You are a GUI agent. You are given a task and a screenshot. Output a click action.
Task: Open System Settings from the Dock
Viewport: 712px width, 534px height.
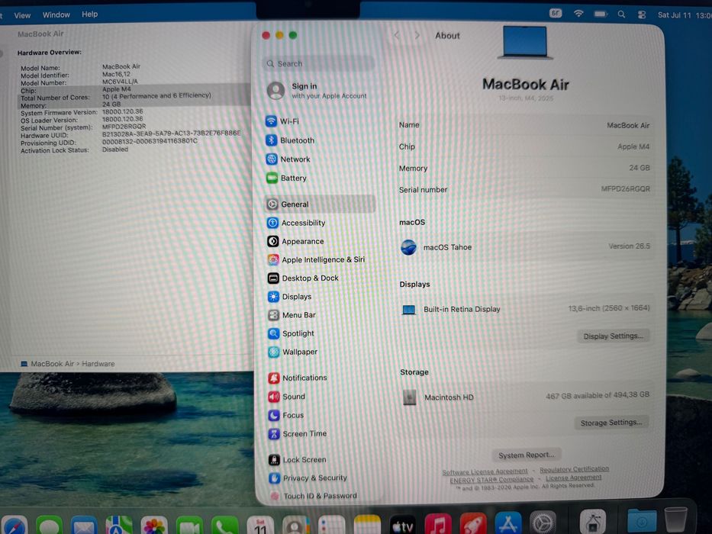[x=543, y=523]
